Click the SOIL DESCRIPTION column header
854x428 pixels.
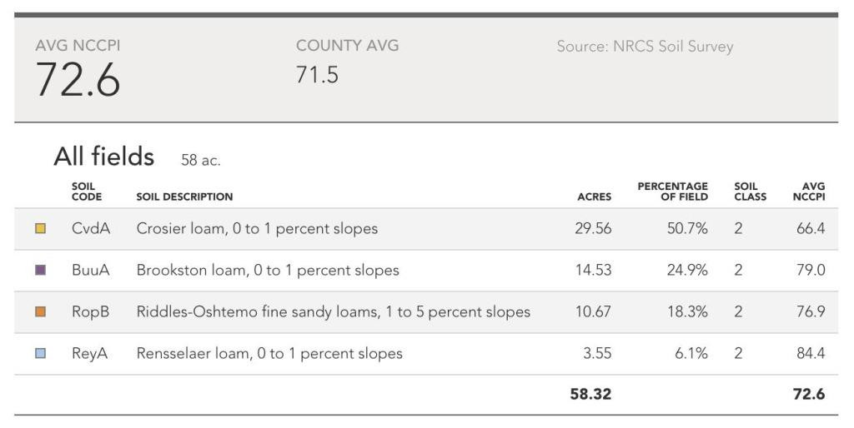pyautogui.click(x=184, y=197)
